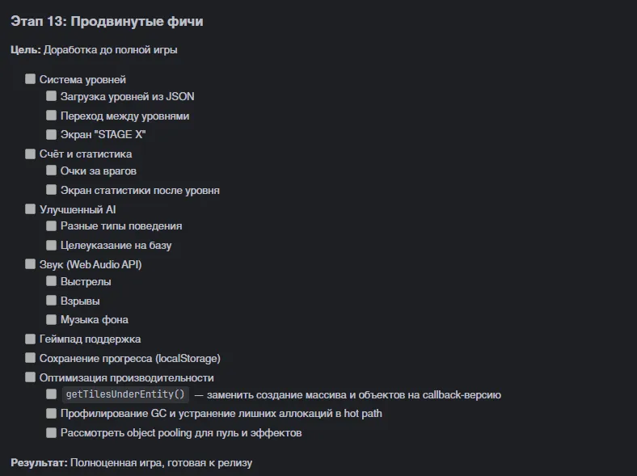Check "Геймпад поддержка" checkbox
The height and width of the screenshot is (476, 637).
coord(31,339)
